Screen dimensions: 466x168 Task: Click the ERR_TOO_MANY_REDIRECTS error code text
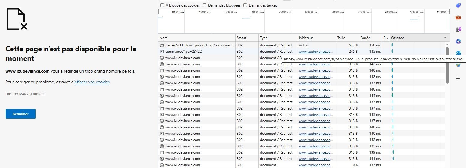click(x=25, y=94)
